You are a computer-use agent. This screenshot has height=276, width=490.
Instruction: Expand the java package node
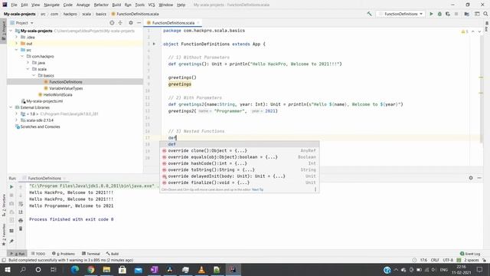tap(28, 63)
